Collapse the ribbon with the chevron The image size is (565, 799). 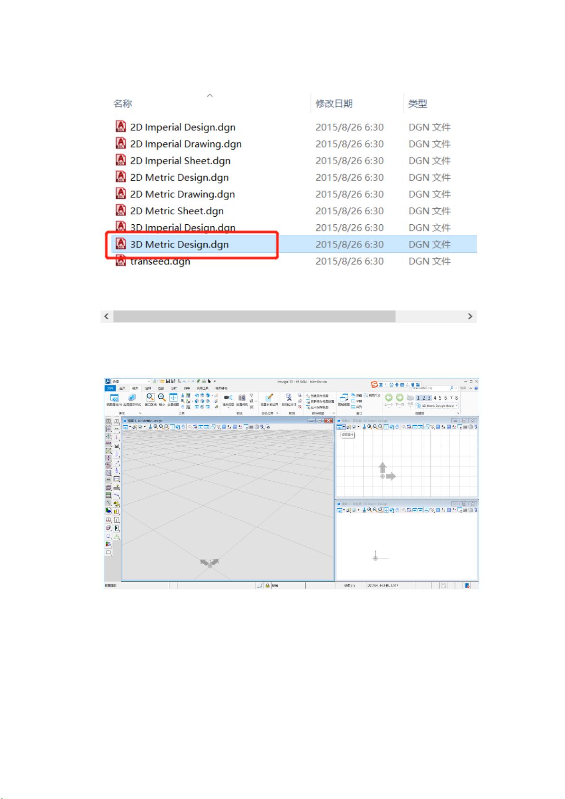(471, 388)
